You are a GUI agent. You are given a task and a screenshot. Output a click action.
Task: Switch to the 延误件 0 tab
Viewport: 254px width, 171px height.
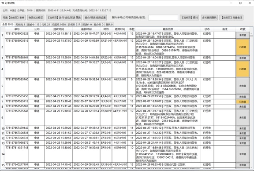point(87,25)
